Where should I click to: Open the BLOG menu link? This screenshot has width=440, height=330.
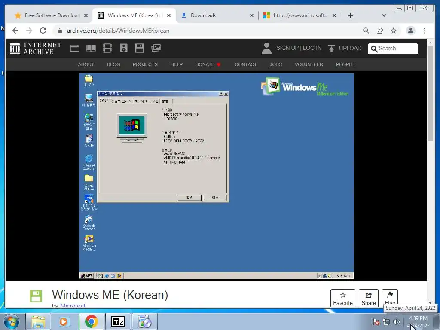point(113,64)
